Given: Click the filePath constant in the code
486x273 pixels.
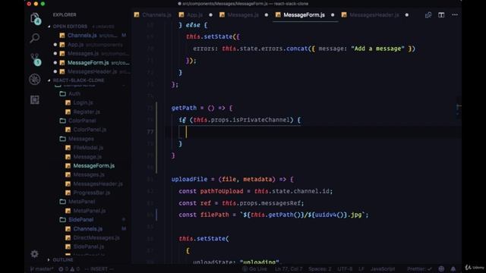Looking at the screenshot, I should [x=214, y=215].
